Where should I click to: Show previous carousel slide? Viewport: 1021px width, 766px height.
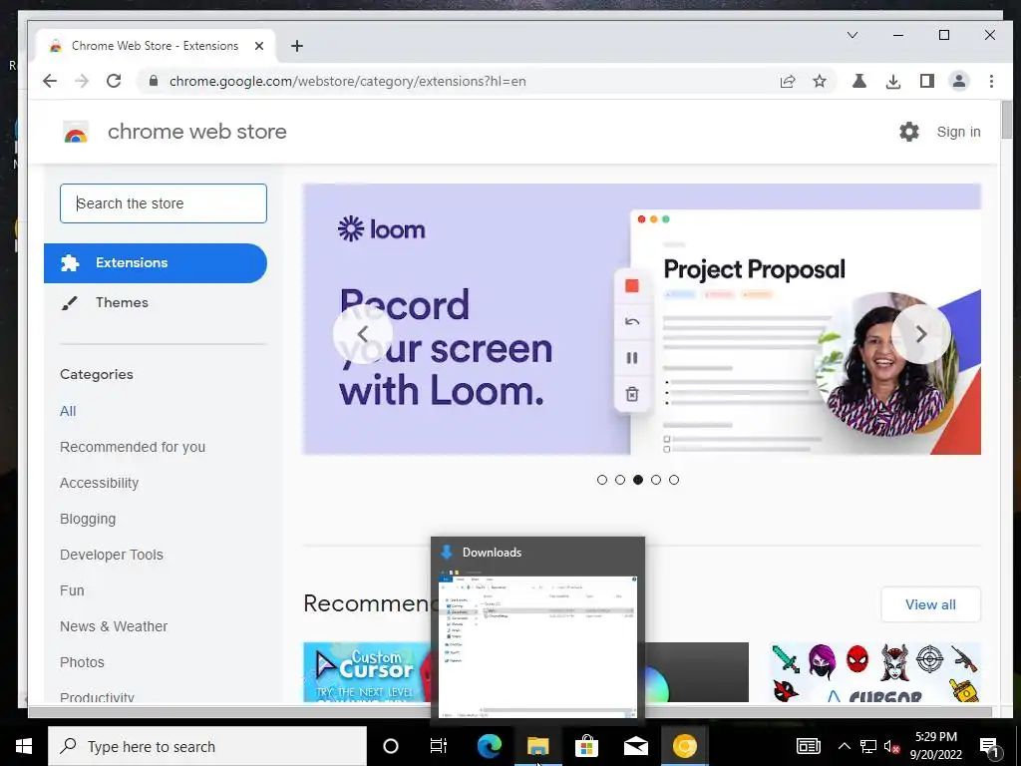tap(363, 334)
